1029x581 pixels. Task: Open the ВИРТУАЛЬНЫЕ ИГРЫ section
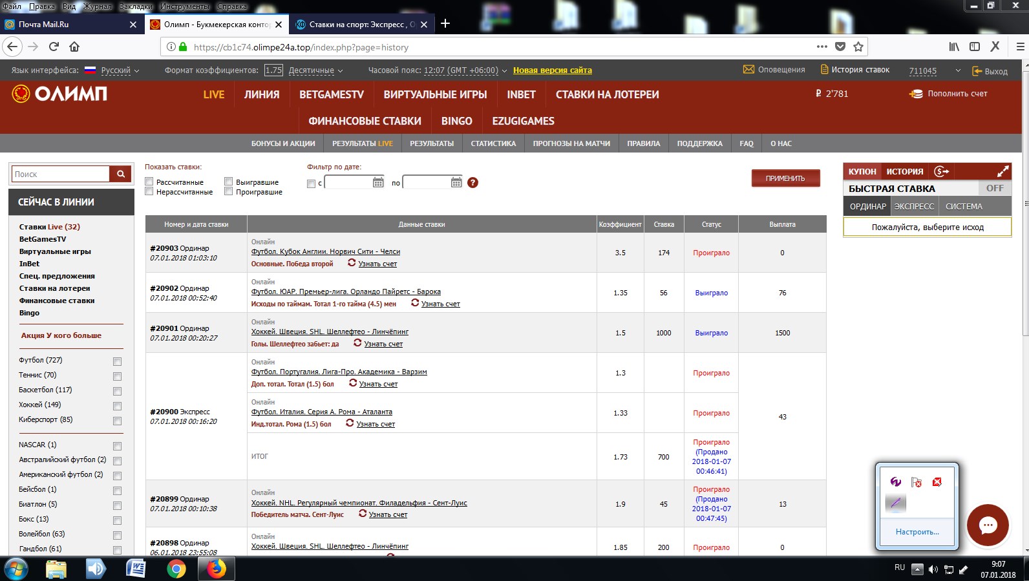435,94
